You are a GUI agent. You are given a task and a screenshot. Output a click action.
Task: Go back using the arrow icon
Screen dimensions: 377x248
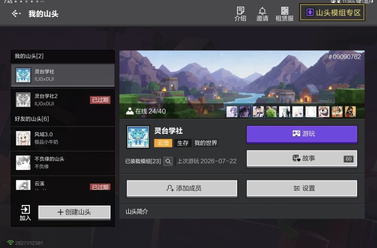pos(16,14)
